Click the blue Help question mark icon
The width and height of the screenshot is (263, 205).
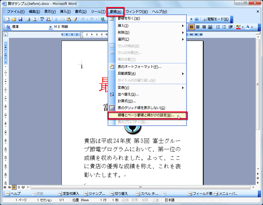[197, 19]
